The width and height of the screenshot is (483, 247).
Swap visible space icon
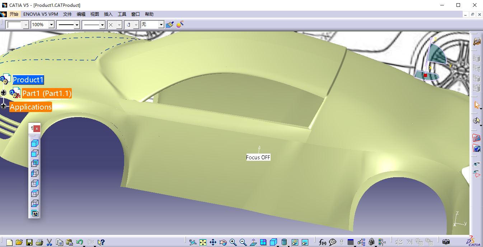click(x=305, y=242)
